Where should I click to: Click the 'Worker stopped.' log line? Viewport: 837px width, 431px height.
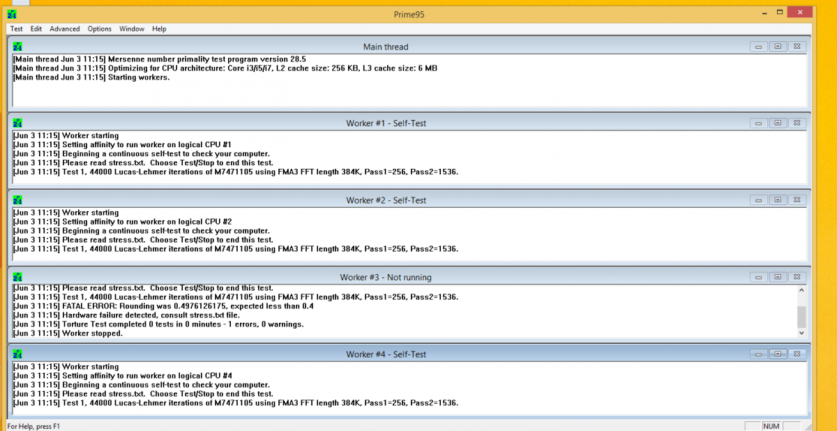68,333
